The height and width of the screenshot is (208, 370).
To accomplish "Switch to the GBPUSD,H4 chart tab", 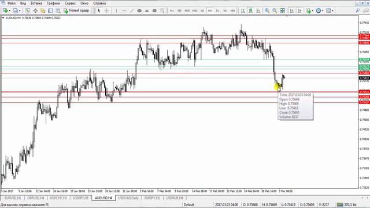I will point(36,198).
